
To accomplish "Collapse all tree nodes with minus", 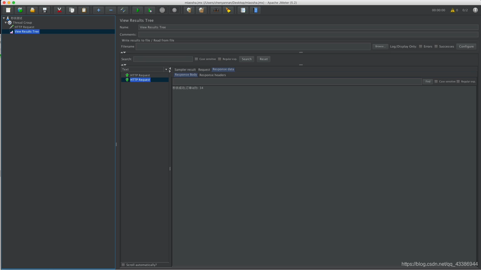I will [x=111, y=10].
